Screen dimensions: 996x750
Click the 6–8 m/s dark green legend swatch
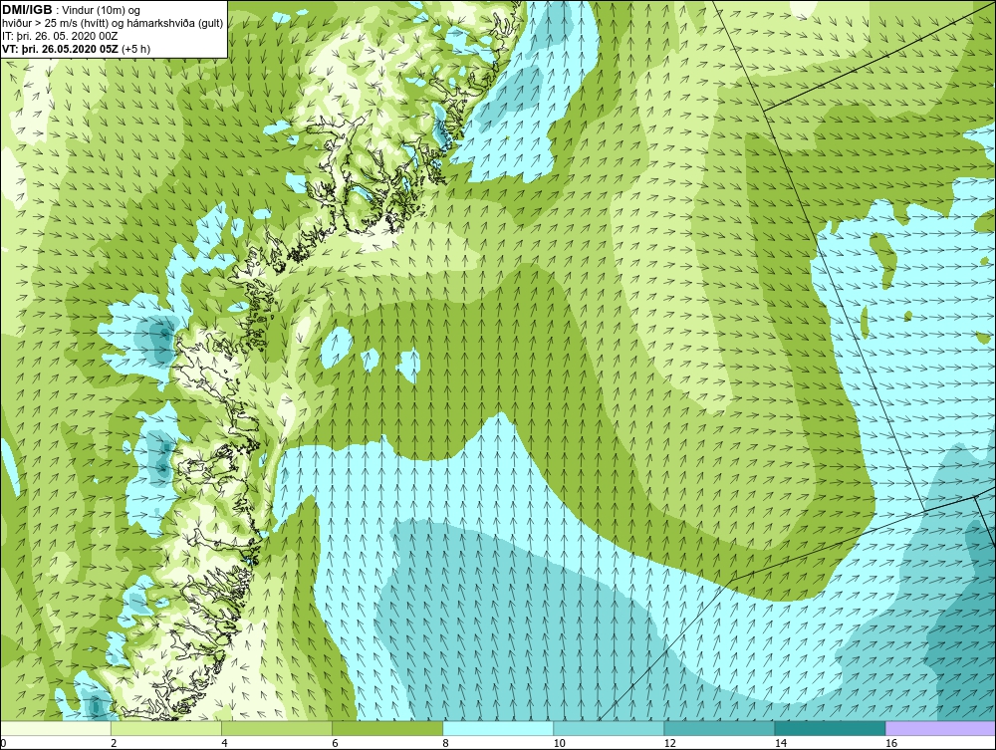coord(387,728)
